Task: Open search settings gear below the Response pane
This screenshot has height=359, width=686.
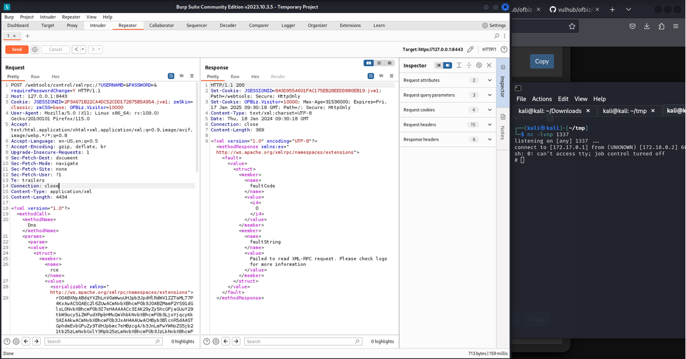Action: click(216, 341)
